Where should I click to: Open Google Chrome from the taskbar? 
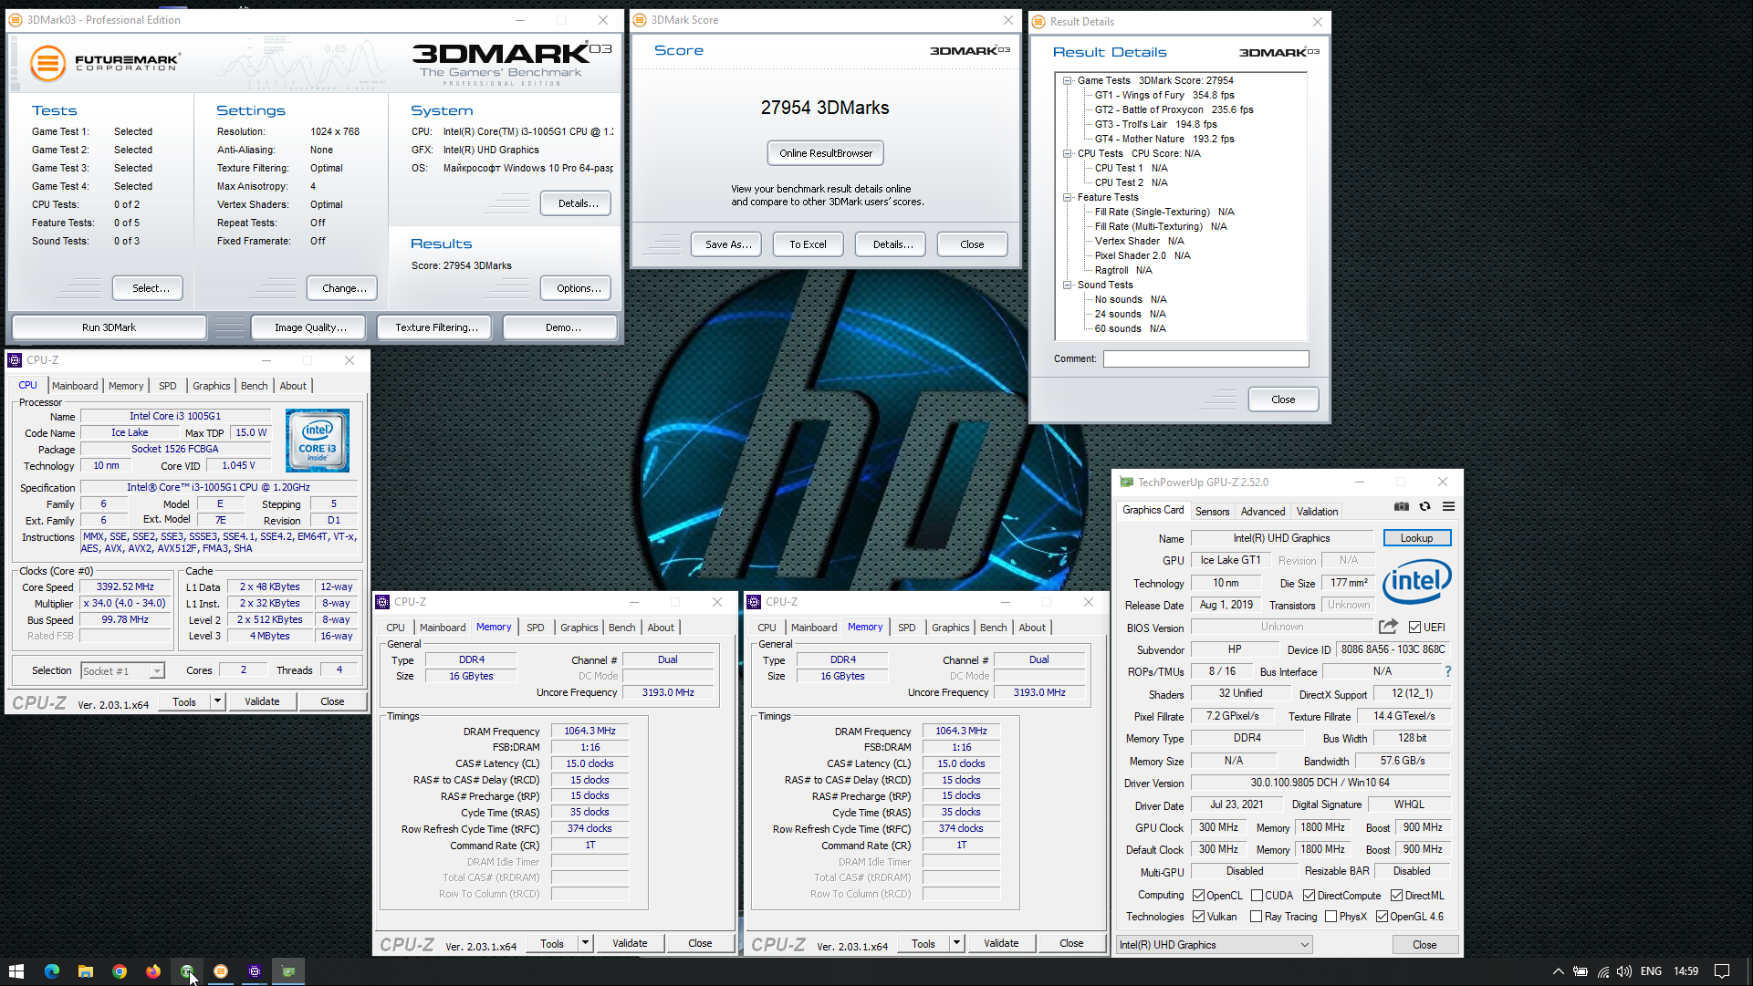pos(119,971)
